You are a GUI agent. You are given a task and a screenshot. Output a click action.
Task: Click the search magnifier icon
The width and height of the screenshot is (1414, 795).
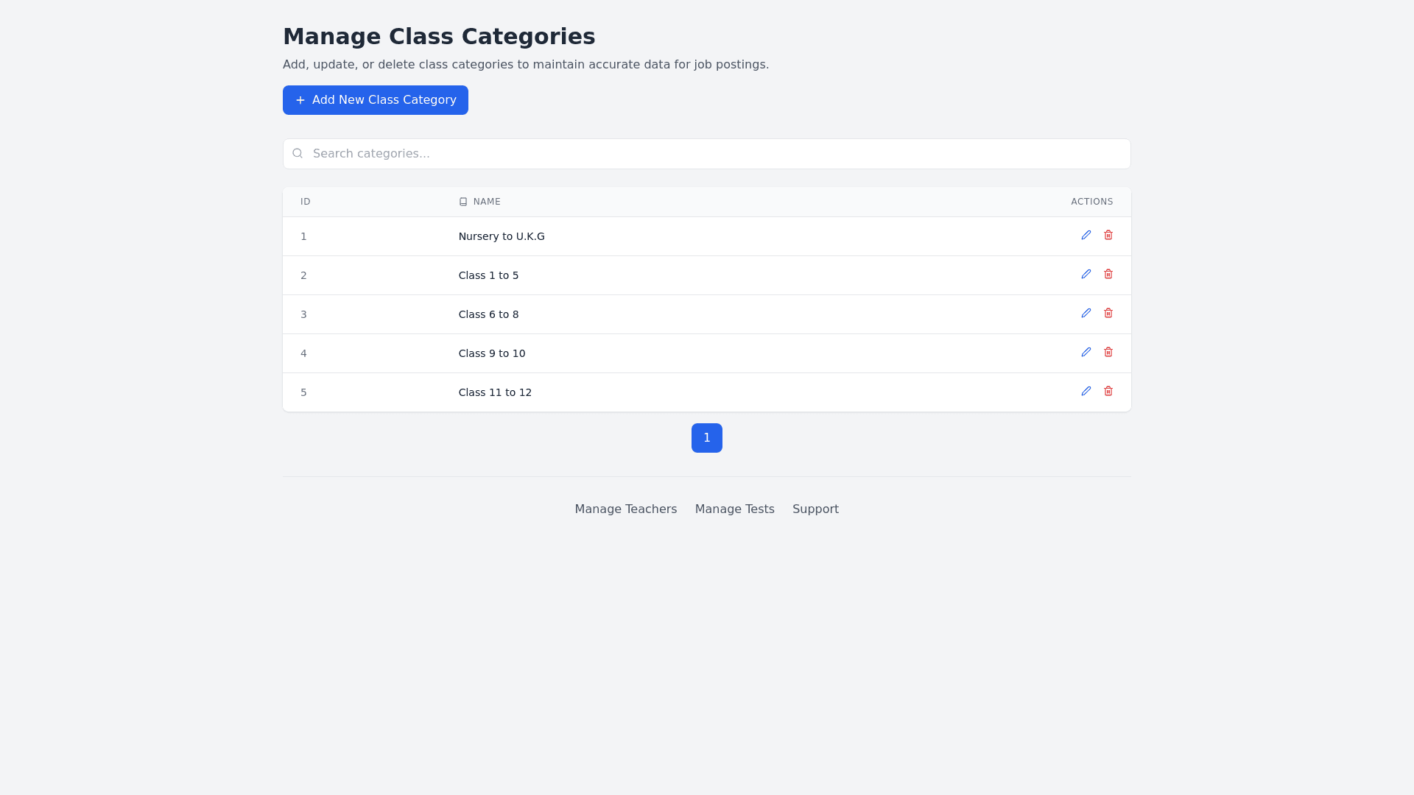(298, 154)
